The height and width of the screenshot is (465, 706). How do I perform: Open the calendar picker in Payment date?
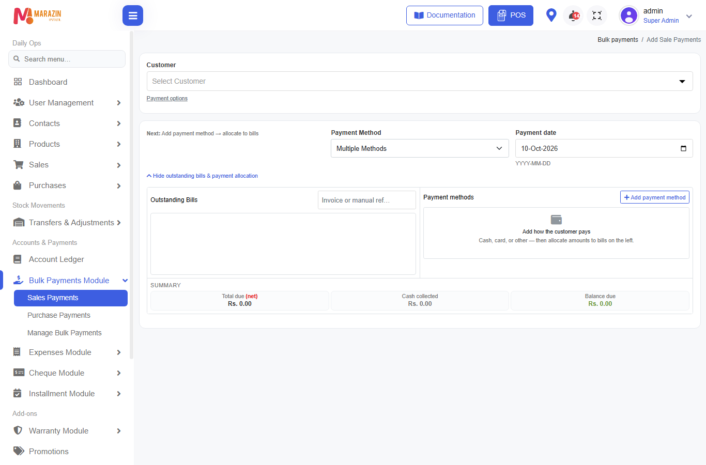683,148
